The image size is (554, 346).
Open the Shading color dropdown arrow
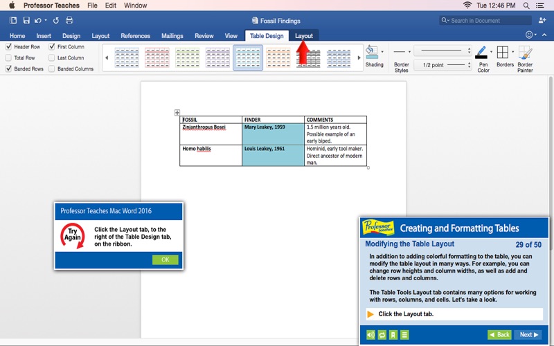[x=382, y=52]
